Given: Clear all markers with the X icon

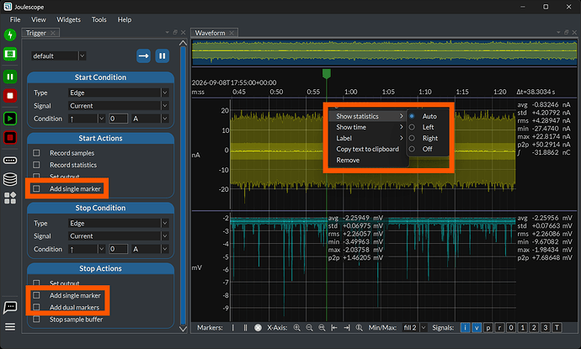Looking at the screenshot, I should [x=258, y=327].
